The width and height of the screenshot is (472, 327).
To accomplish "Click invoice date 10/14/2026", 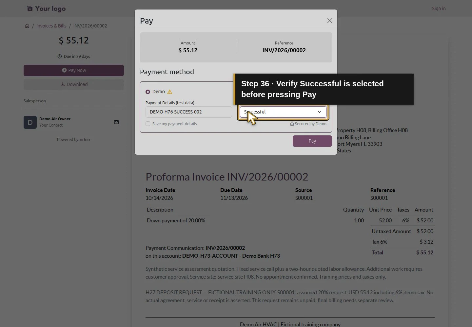I will pos(159,198).
